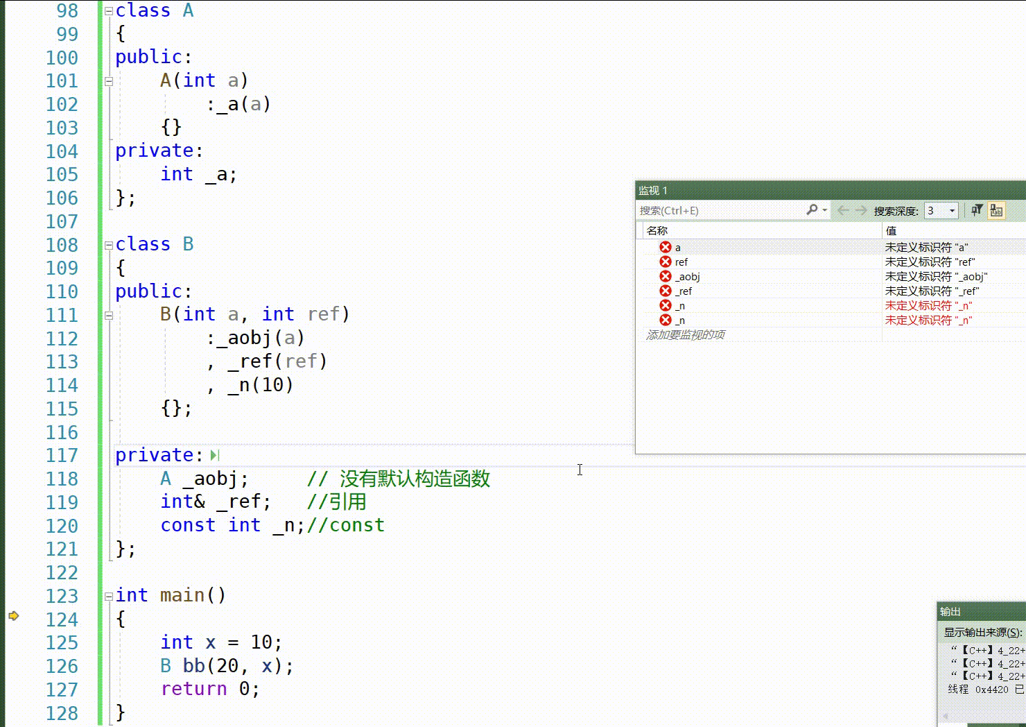Click line number 98 in the gutter
This screenshot has width=1026, height=727.
(67, 11)
